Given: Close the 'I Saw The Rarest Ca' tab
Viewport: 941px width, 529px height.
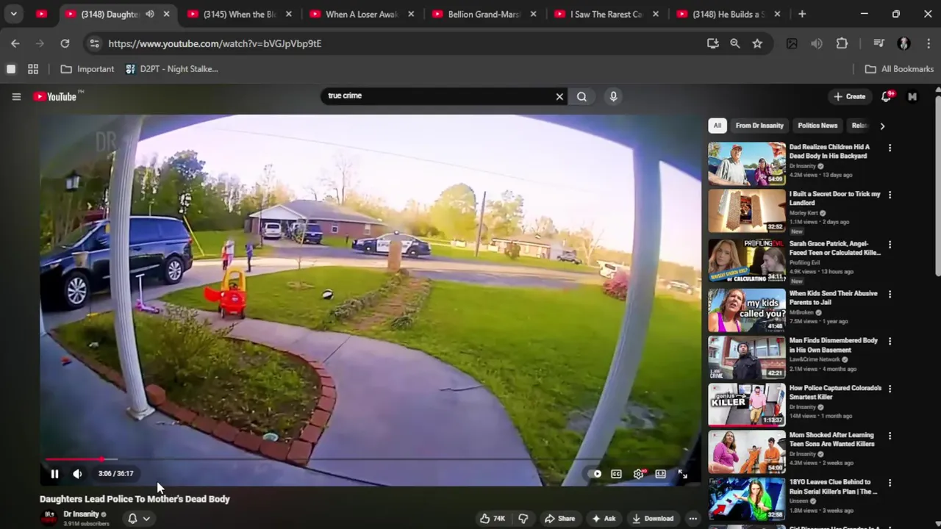Looking at the screenshot, I should click(655, 14).
